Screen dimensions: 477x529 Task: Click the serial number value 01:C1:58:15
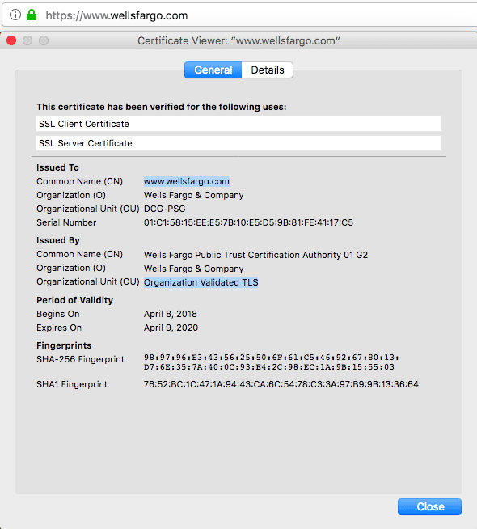click(248, 222)
